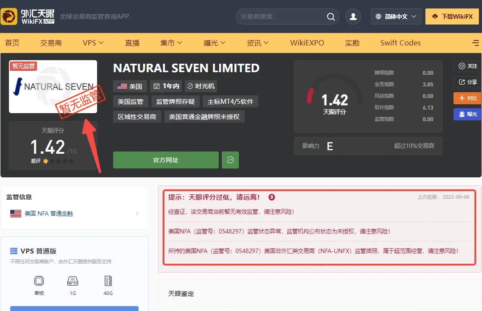Click the 监管状态异常 NFA warning line
This screenshot has height=311, width=482.
click(279, 231)
